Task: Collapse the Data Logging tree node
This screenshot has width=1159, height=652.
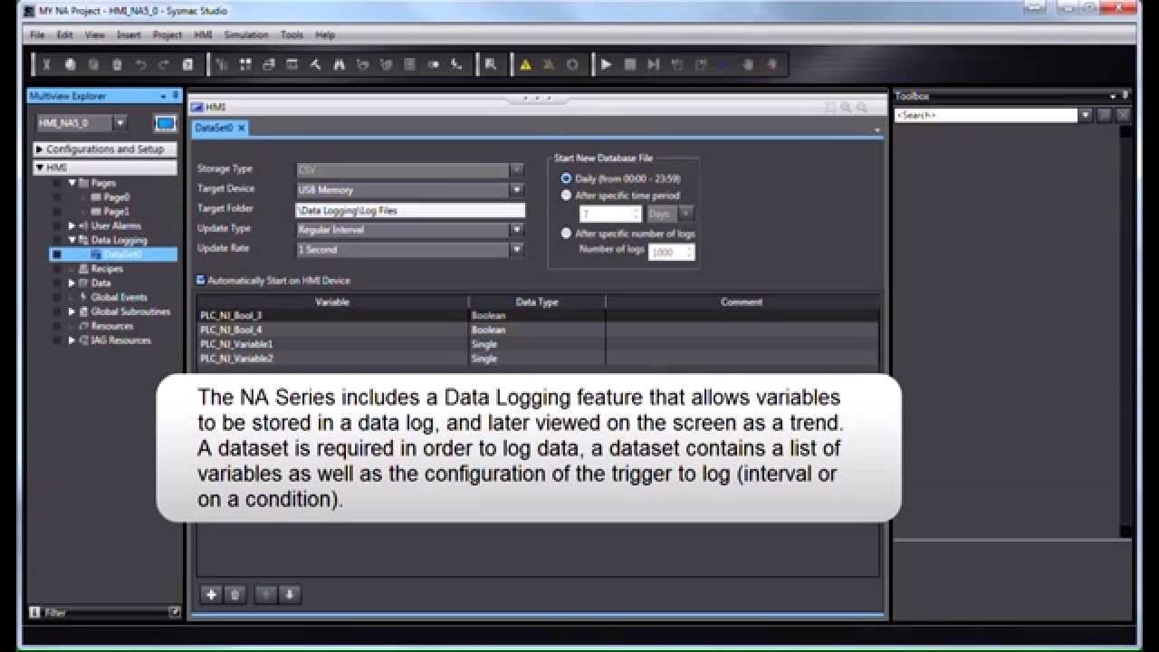Action: [x=72, y=241]
